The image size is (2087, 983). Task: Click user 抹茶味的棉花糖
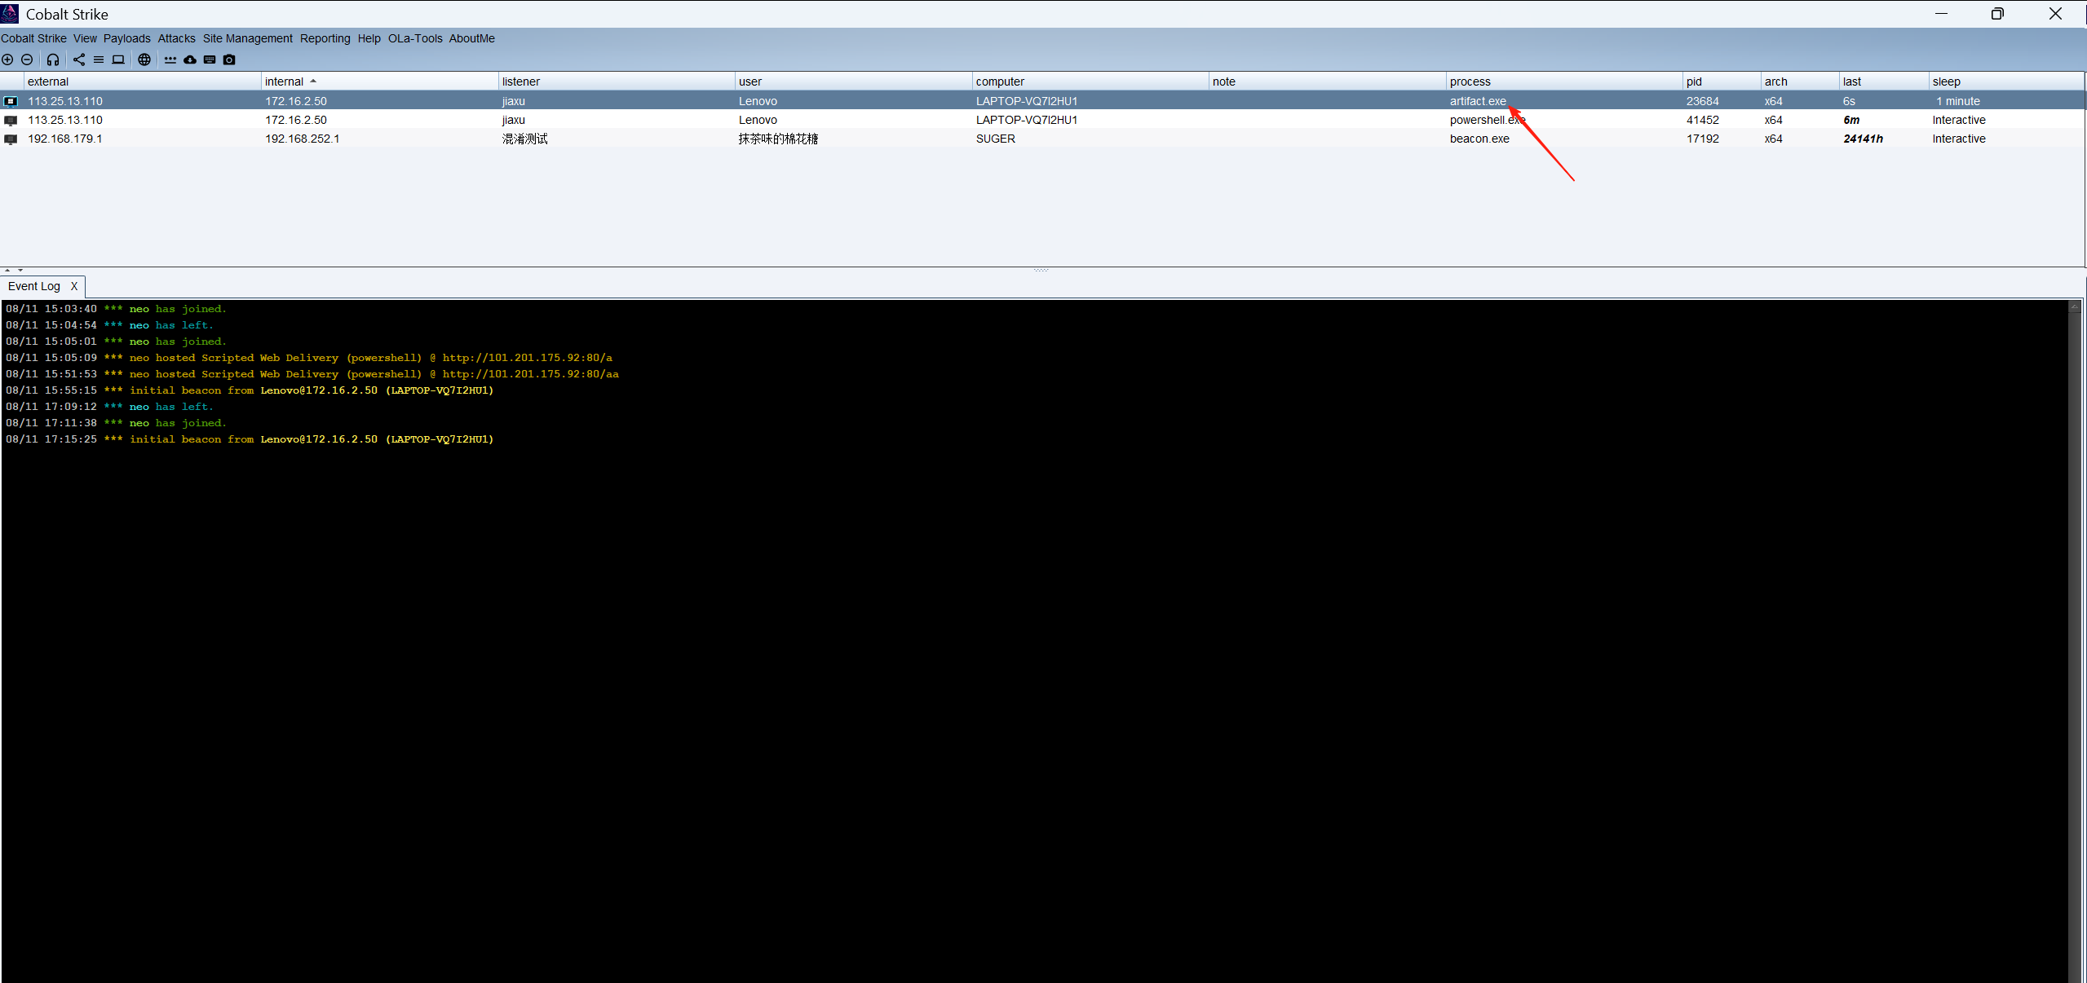coord(778,139)
